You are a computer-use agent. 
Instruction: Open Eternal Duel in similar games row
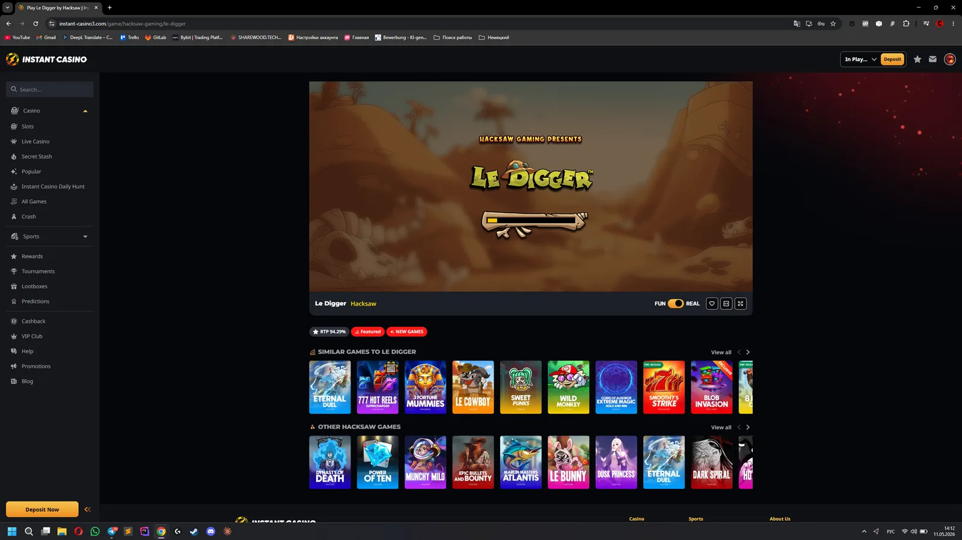(x=330, y=387)
